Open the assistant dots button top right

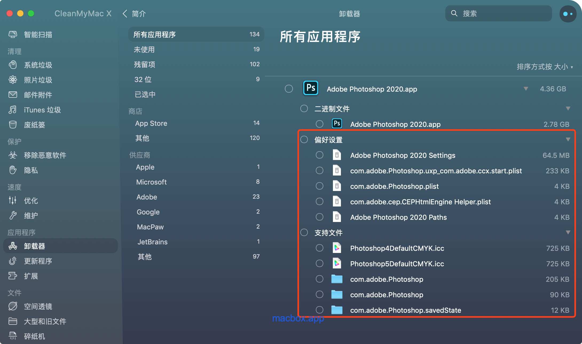point(568,14)
